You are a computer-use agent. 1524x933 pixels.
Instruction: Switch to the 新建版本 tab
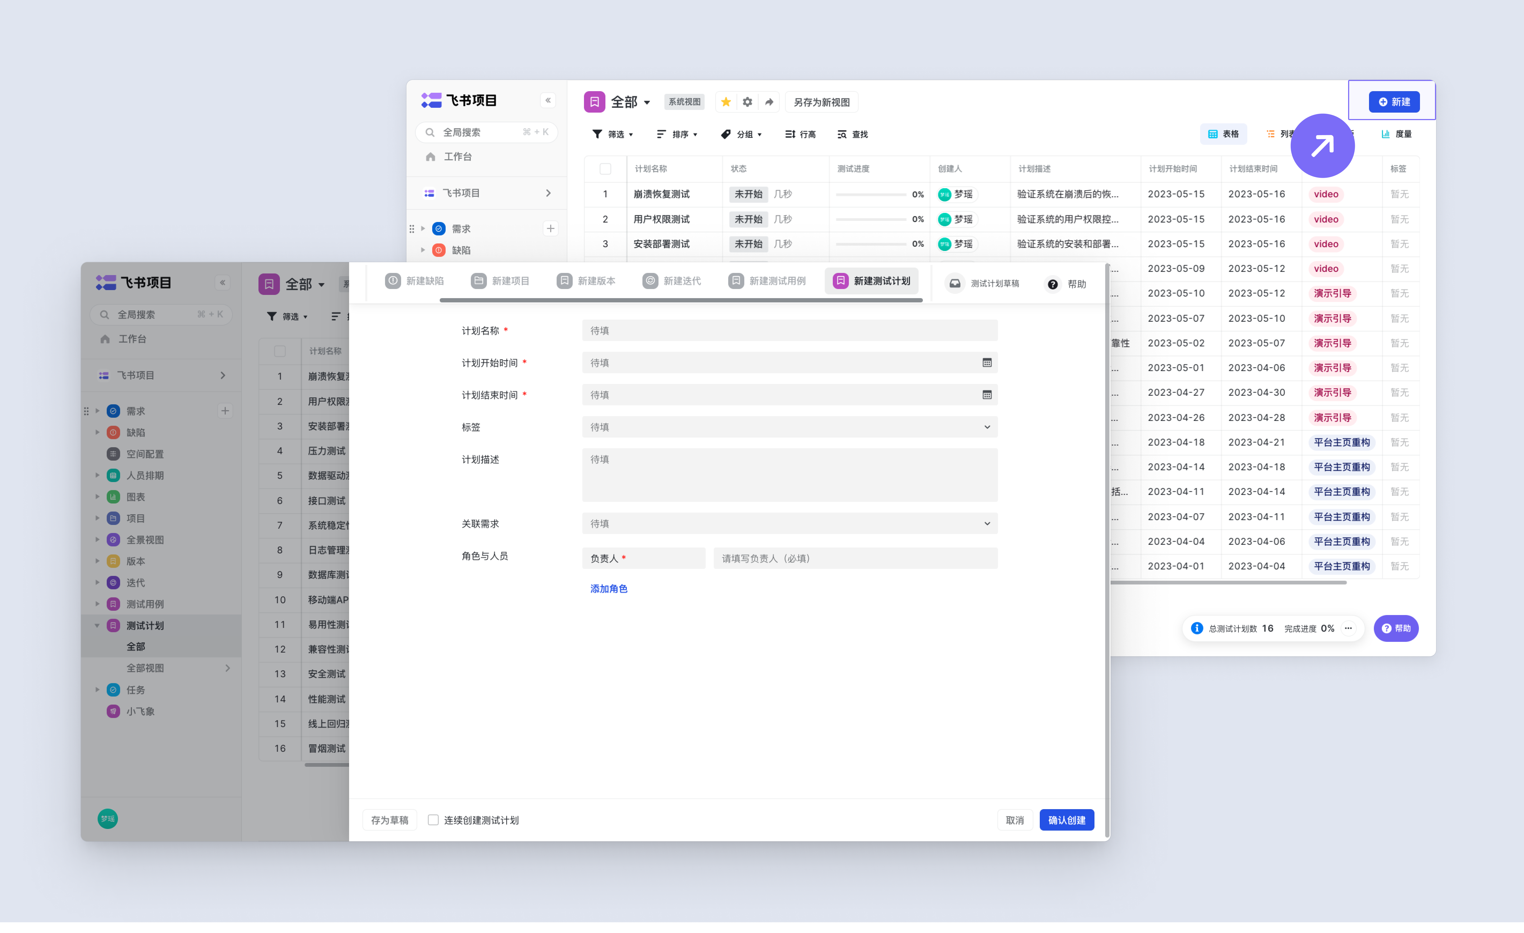586,281
